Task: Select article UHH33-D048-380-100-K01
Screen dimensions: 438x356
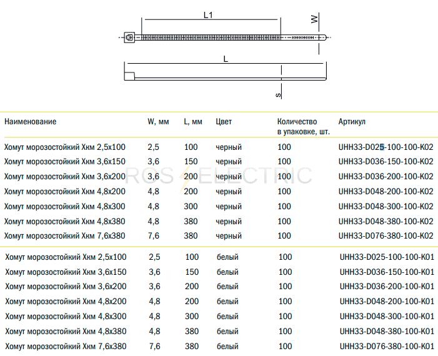Action: click(387, 332)
